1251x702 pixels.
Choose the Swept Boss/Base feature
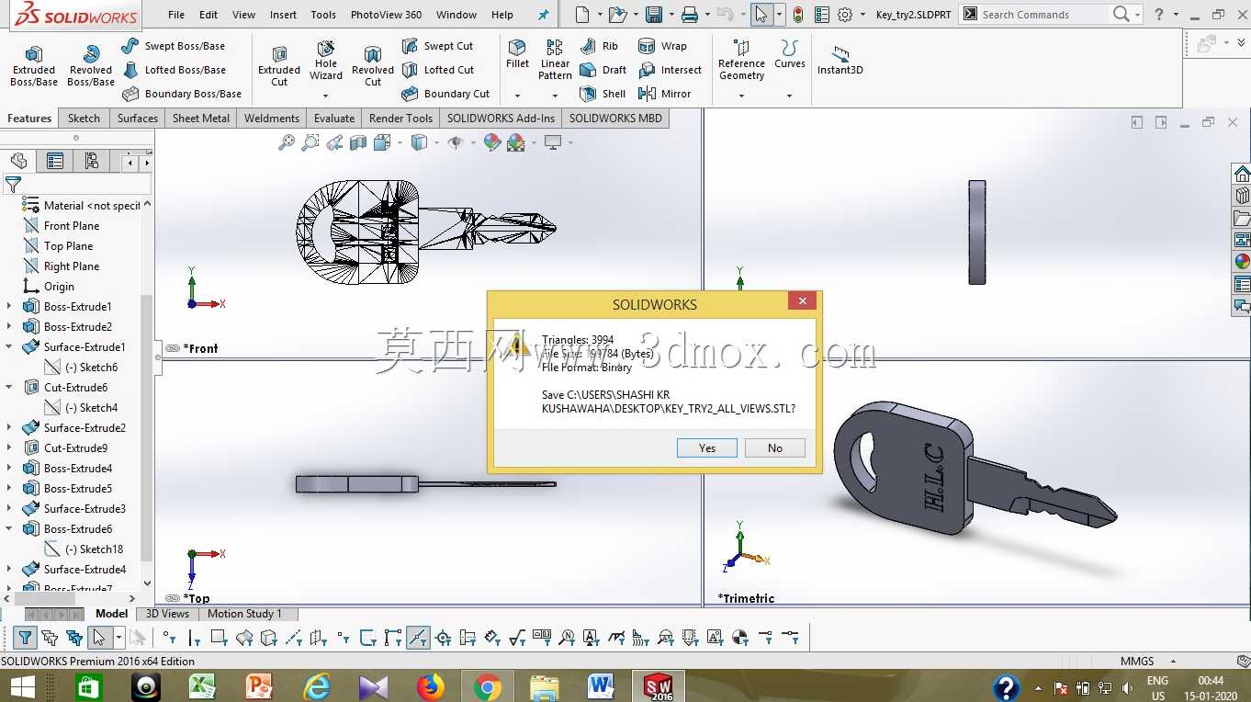[173, 46]
